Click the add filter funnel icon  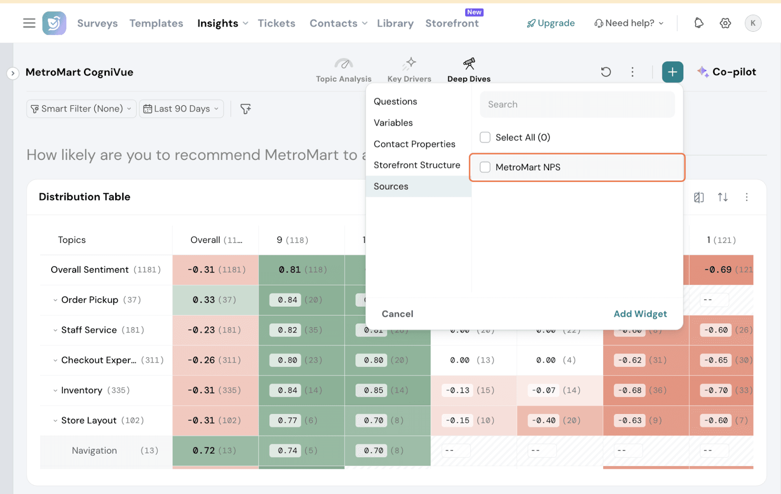point(246,109)
